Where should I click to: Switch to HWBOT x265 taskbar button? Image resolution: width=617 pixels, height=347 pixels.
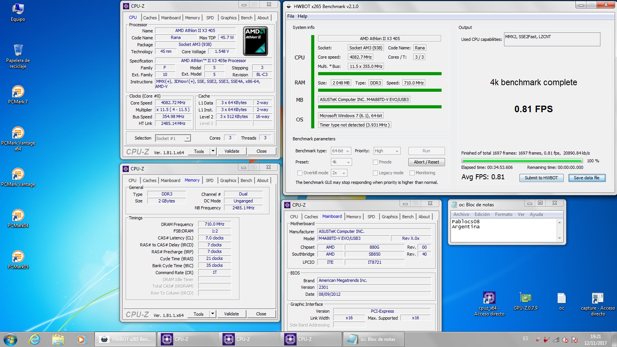click(125, 339)
